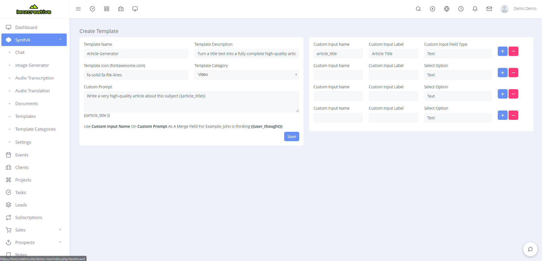Remove the article_title row with the minus button

[x=514, y=51]
